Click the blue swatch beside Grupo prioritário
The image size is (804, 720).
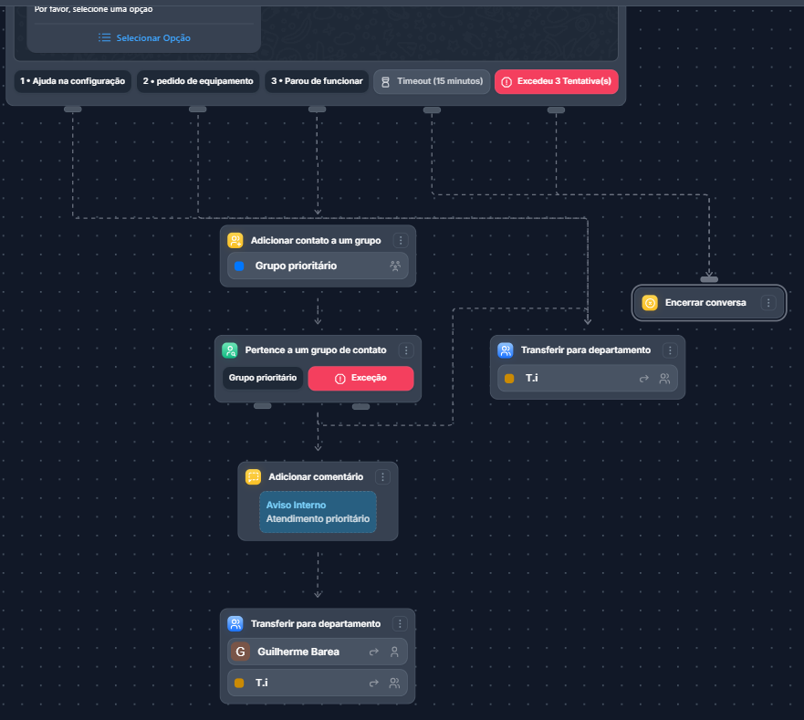[x=239, y=266]
